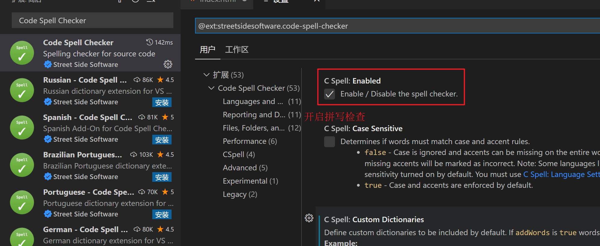Toggle C Spell Case Sensitive checkbox

pos(330,141)
